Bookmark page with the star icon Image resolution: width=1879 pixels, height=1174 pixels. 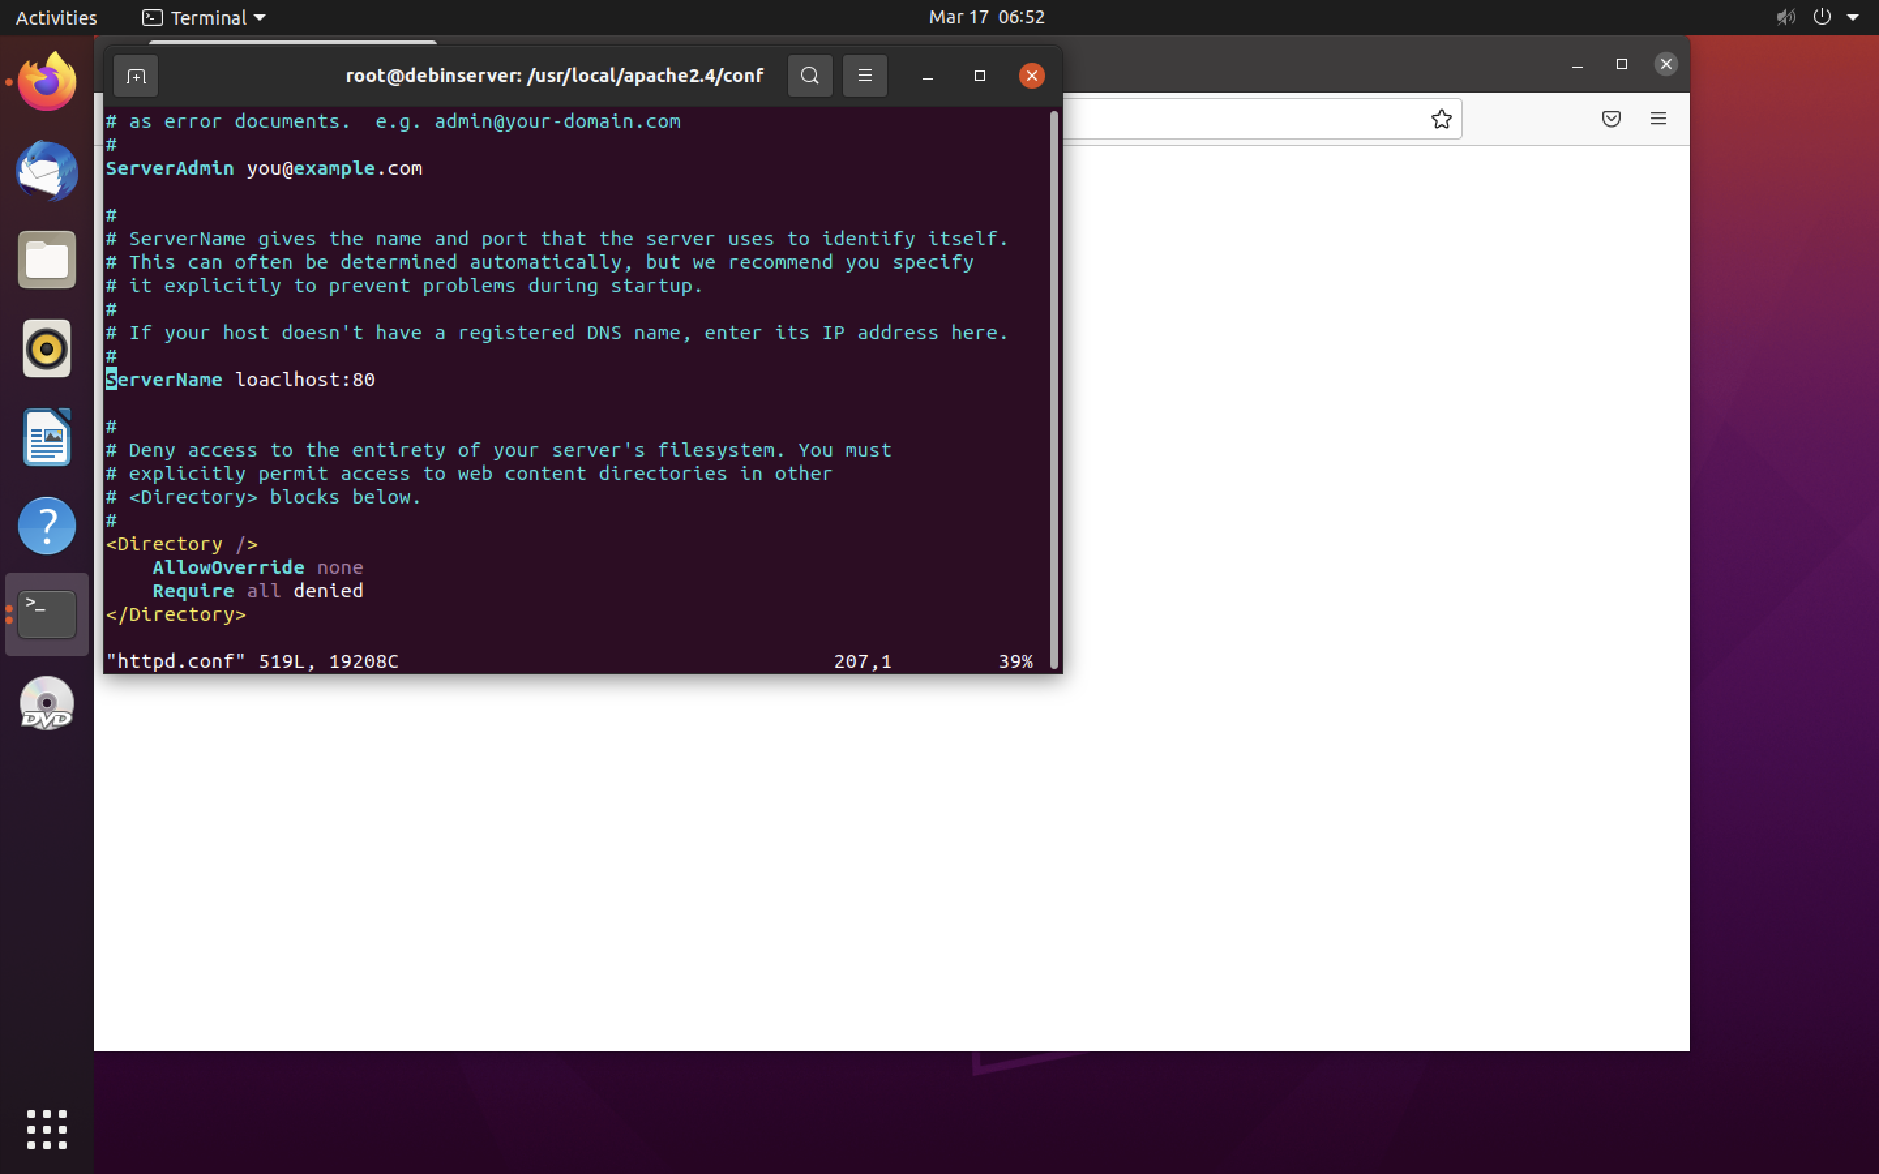(1441, 119)
